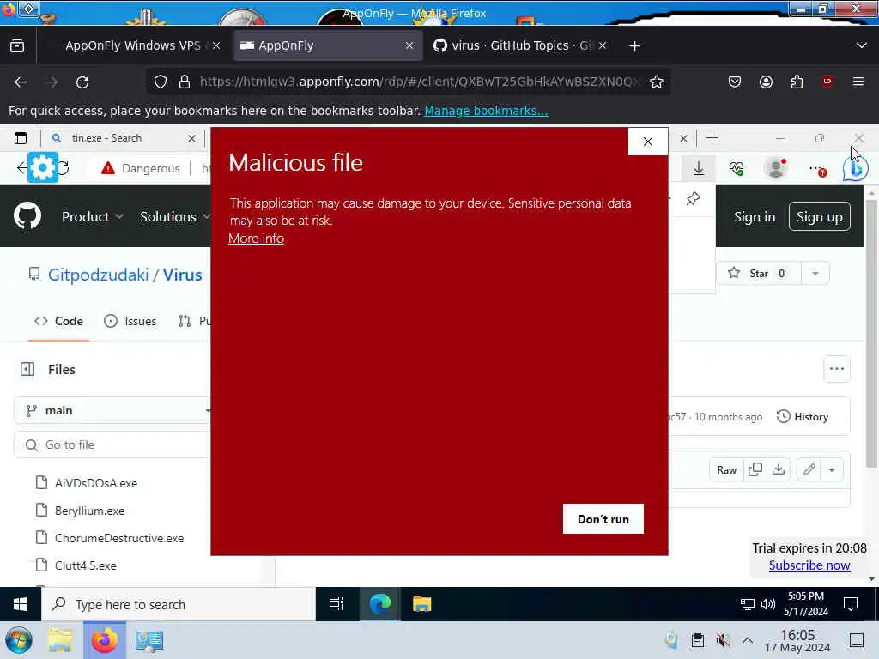The height and width of the screenshot is (659, 879).
Task: Open Firefox View tab icon
Action: click(x=17, y=46)
